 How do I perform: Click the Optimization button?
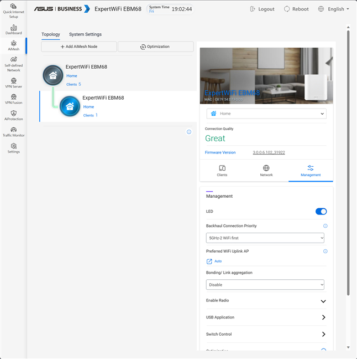(x=155, y=47)
